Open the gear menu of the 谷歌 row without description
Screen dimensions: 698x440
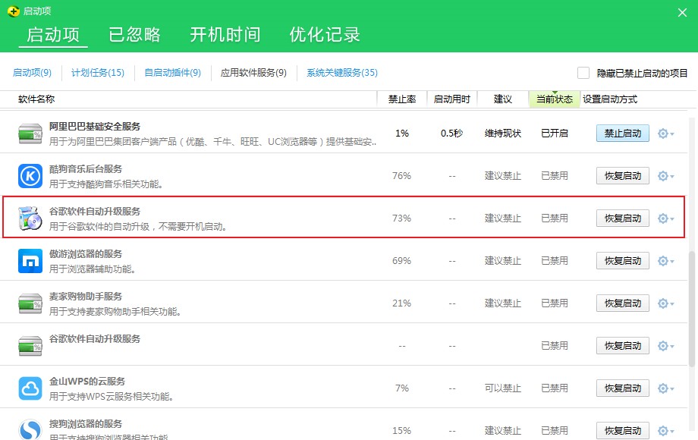coord(666,346)
